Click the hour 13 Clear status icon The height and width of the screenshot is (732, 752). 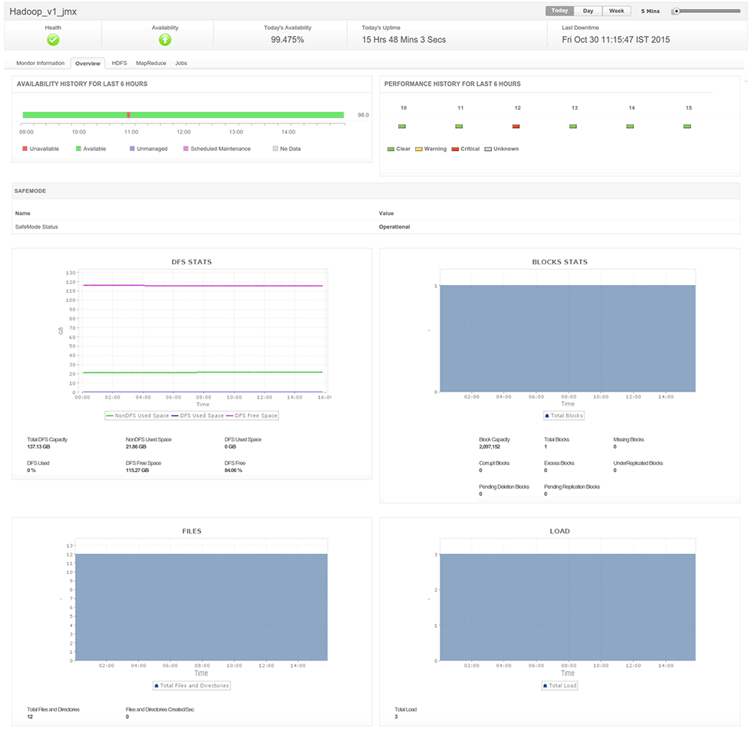click(x=573, y=126)
